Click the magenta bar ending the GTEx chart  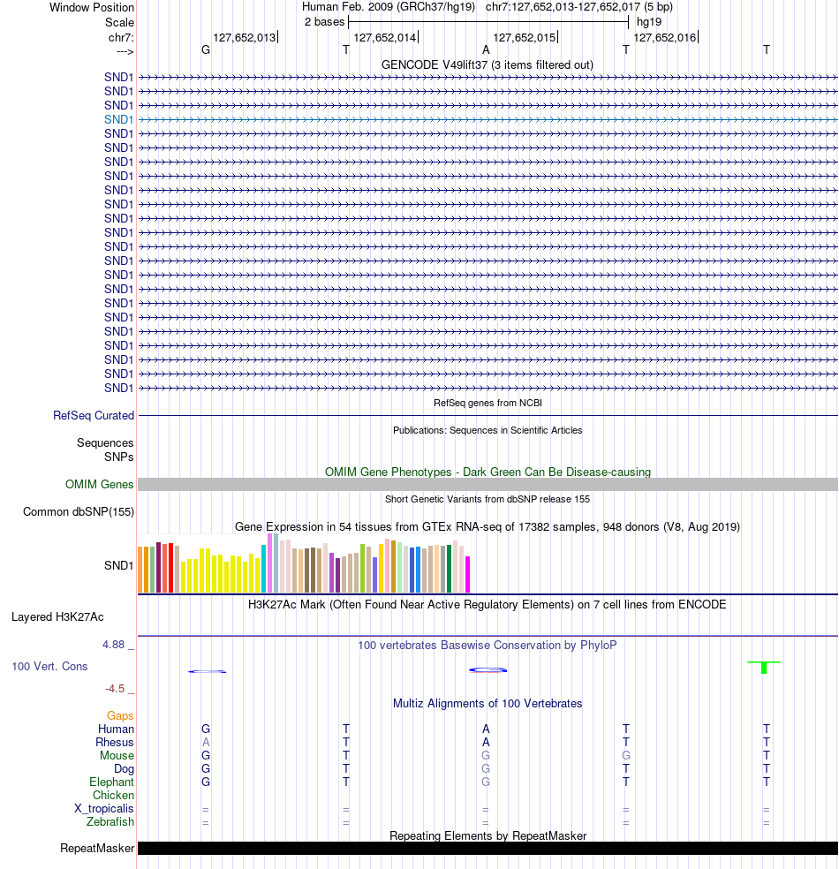468,575
